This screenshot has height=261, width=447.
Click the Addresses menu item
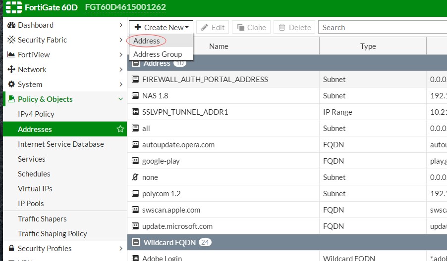[x=65, y=129]
